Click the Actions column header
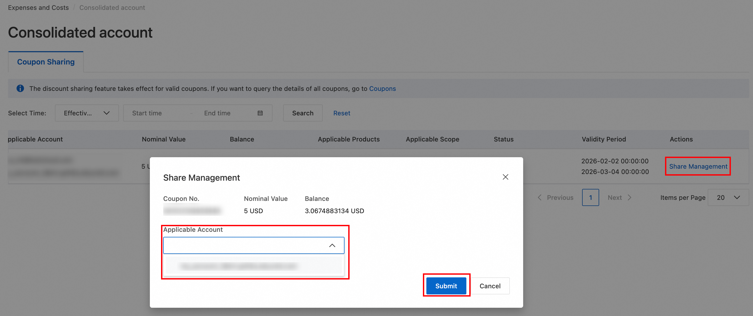Viewport: 753px width, 316px height. click(681, 139)
